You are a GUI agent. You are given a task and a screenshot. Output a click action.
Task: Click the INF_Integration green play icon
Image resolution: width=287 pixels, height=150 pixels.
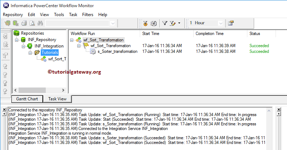pyautogui.click(x=30, y=46)
